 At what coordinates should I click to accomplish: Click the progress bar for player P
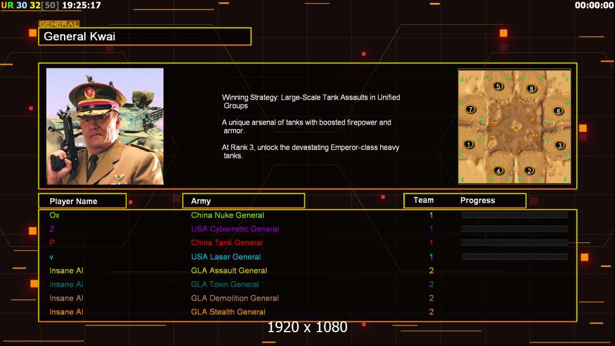click(x=515, y=243)
